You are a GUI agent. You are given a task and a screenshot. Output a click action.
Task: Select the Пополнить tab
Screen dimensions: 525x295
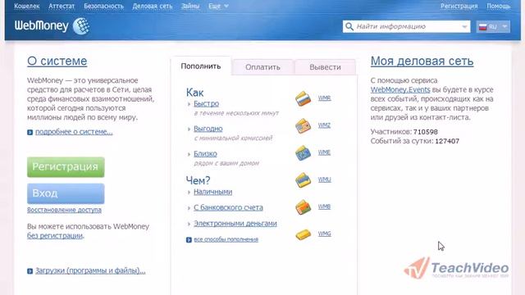pyautogui.click(x=201, y=66)
